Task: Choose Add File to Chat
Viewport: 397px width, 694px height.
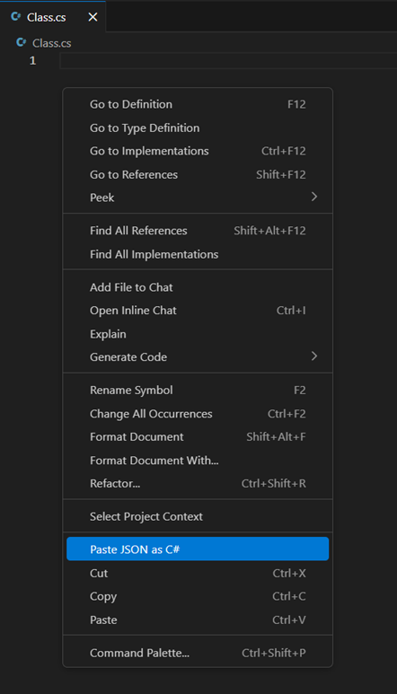Action: [x=198, y=287]
